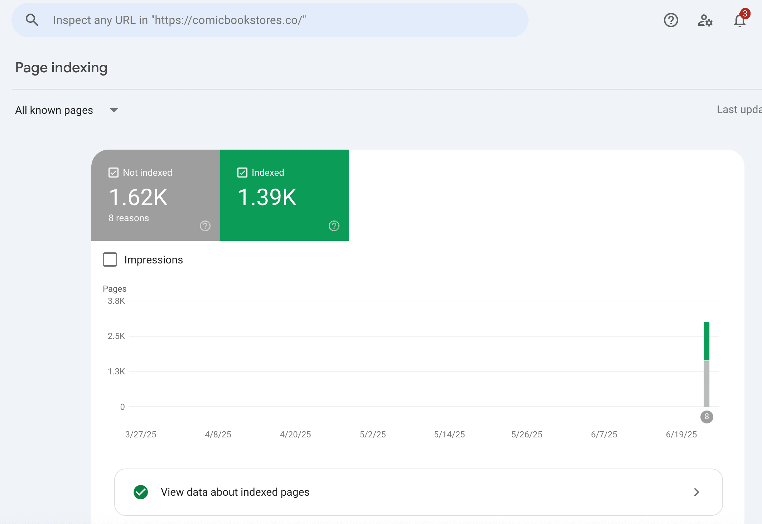
Task: Open the All known pages filter
Action: coord(54,110)
